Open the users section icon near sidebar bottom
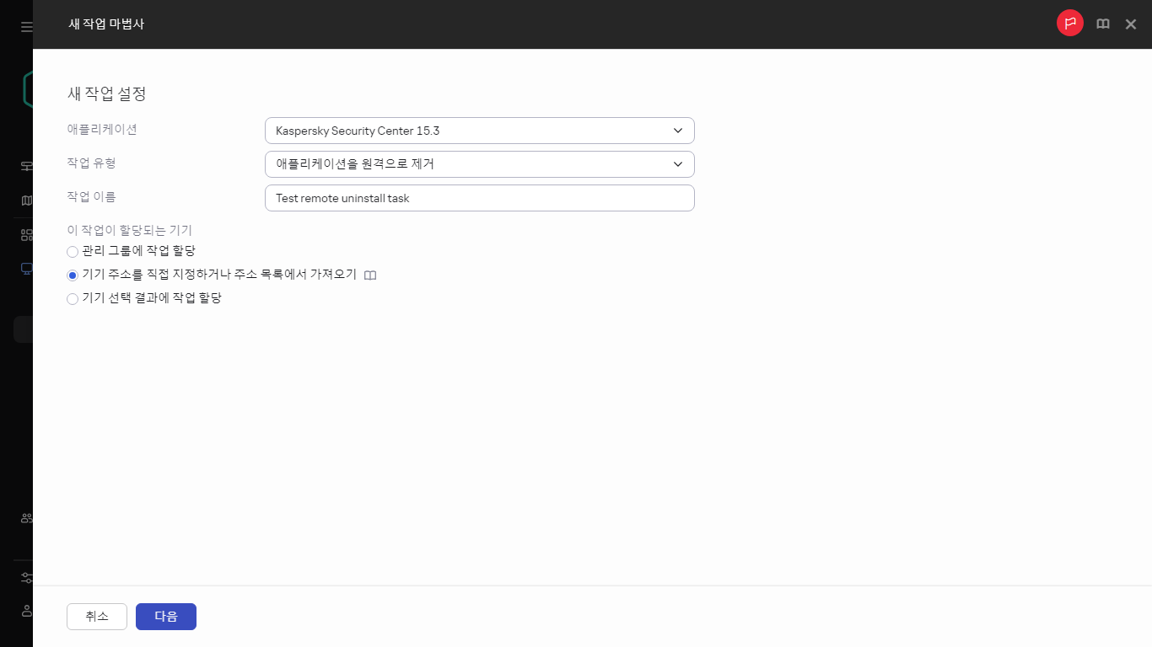This screenshot has width=1152, height=647. (x=24, y=517)
